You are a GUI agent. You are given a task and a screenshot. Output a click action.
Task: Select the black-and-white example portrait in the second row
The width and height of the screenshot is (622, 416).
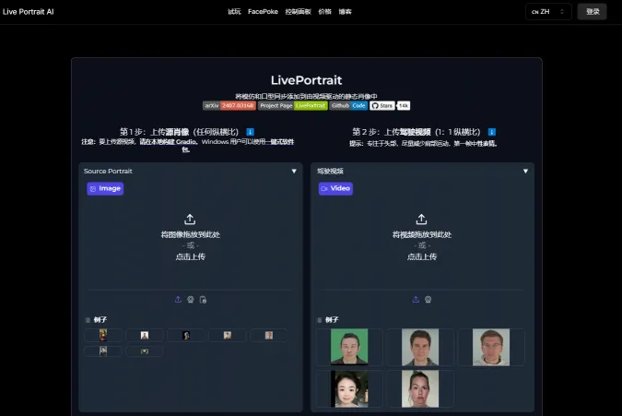click(103, 351)
